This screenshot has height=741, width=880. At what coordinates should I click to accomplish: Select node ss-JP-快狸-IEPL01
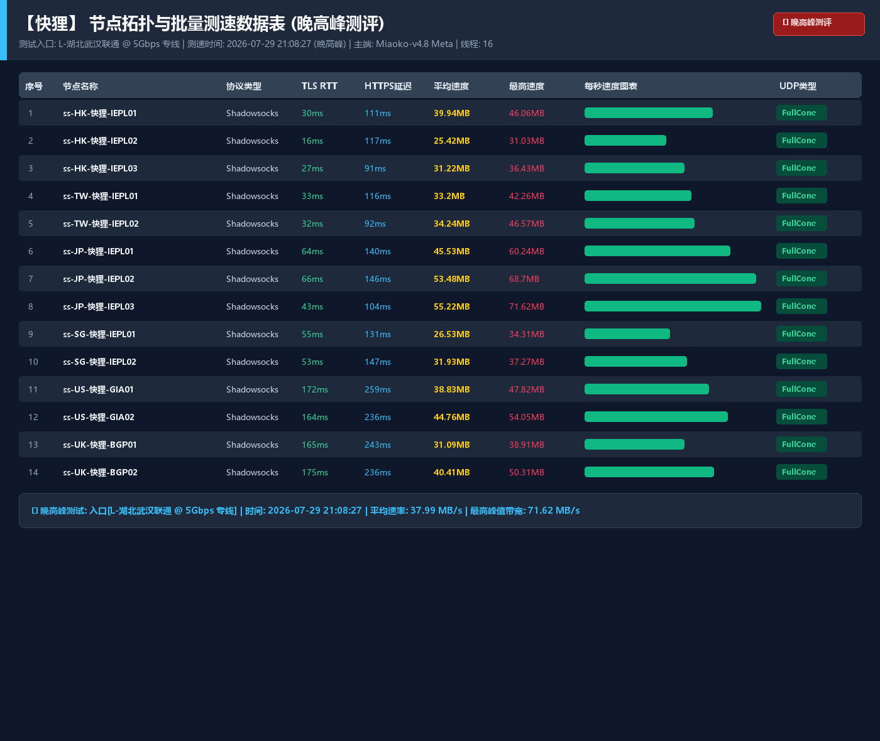point(98,251)
